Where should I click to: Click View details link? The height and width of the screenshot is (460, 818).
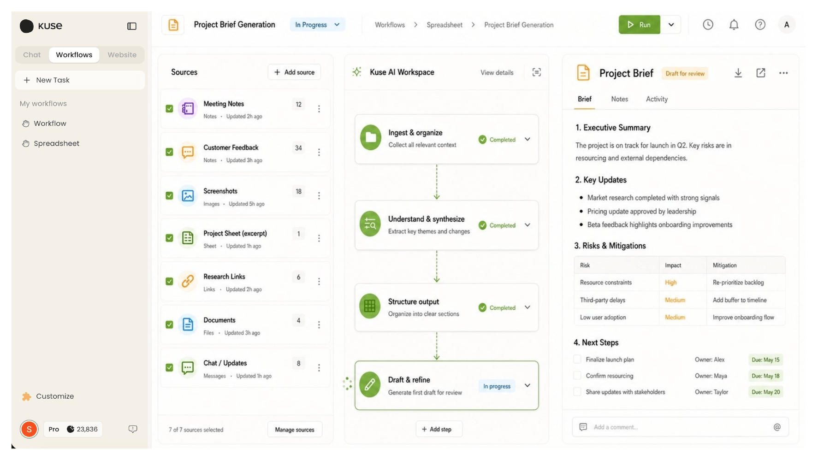pyautogui.click(x=497, y=72)
